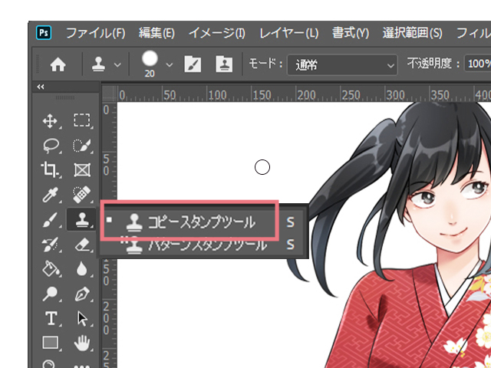Select the Pen tool

pos(82,294)
